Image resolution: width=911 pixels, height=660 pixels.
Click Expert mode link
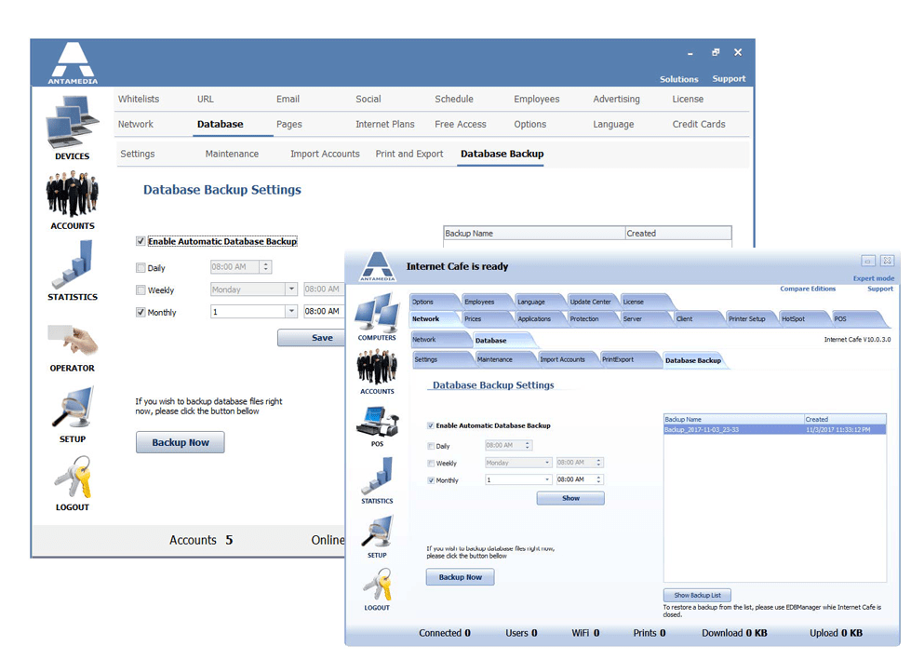(x=873, y=277)
